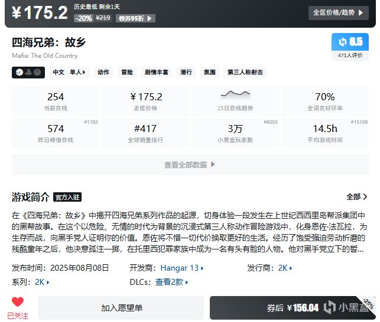Open the Xiaoheihe 6.5 score badge
Image resolution: width=380 pixels, height=322 pixels.
coord(350,42)
